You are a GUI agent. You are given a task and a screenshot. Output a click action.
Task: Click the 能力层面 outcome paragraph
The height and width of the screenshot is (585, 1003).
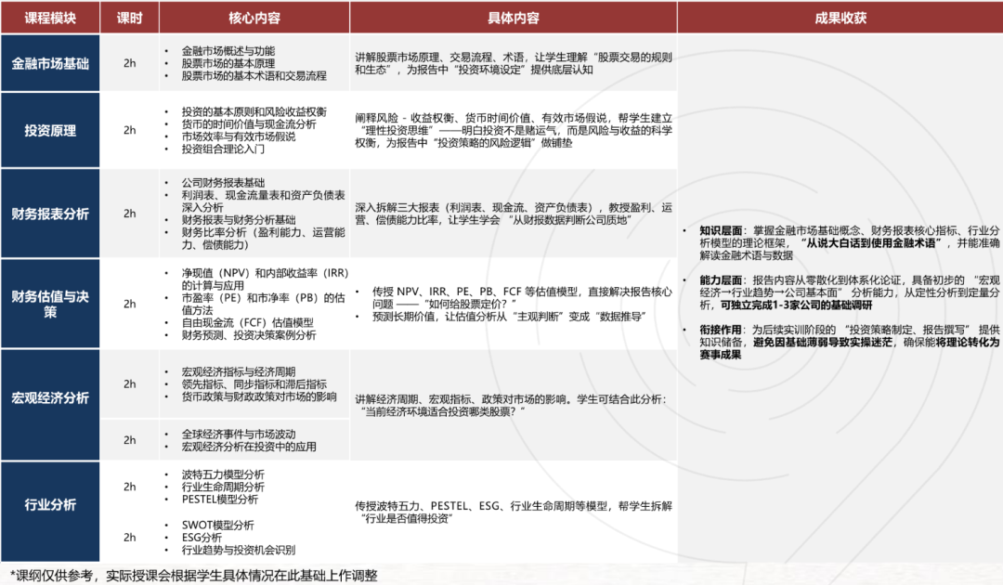tap(840, 292)
